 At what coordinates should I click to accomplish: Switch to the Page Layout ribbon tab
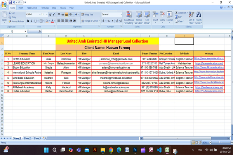pos(32,8)
